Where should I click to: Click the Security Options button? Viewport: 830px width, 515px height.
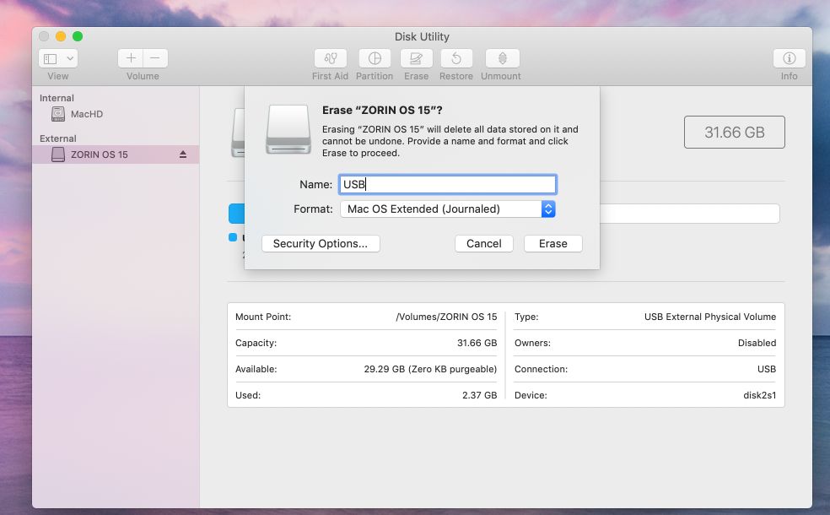321,243
